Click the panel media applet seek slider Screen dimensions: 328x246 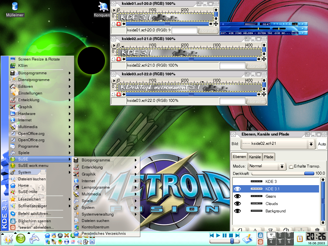click(x=225, y=241)
